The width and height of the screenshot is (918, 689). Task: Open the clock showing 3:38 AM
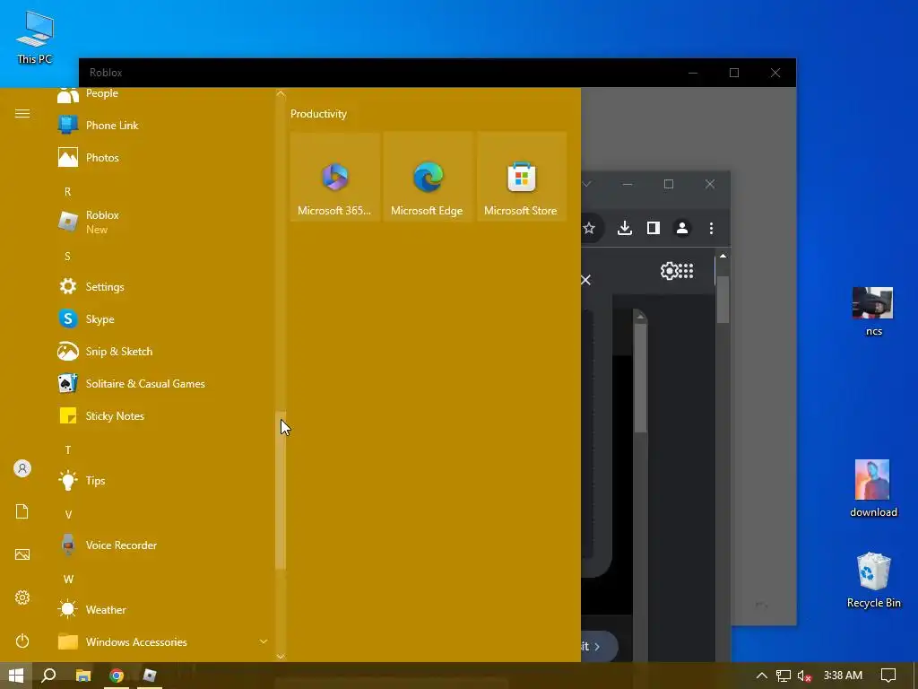click(843, 676)
